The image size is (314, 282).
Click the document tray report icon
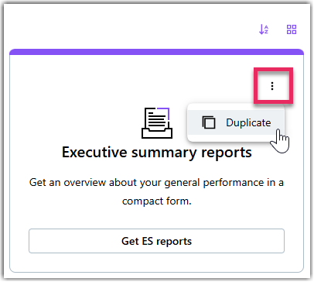(157, 123)
